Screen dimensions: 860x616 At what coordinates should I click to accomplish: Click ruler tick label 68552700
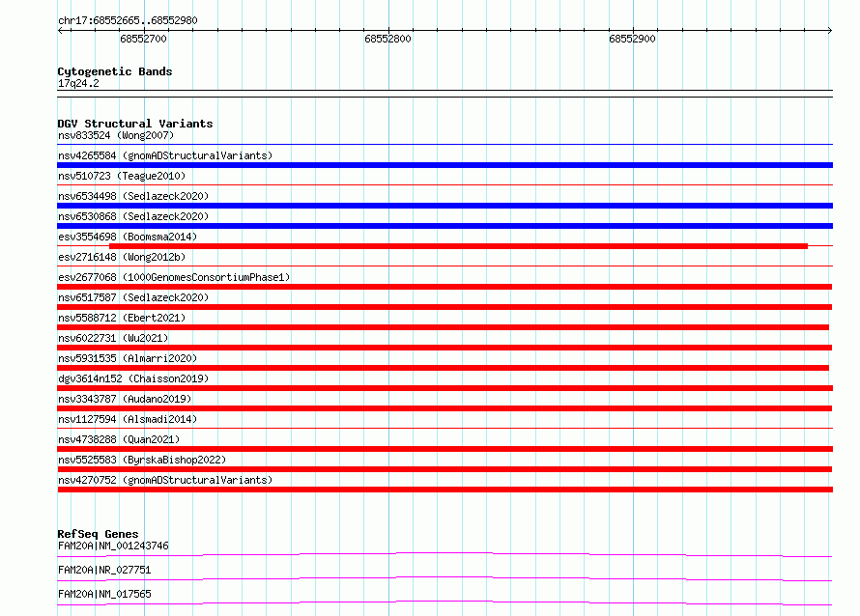143,39
